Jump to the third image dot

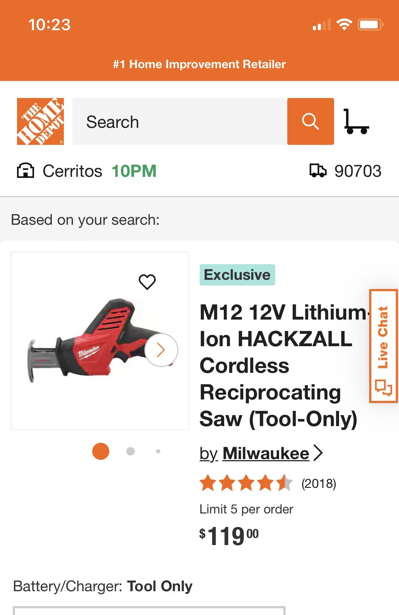158,451
